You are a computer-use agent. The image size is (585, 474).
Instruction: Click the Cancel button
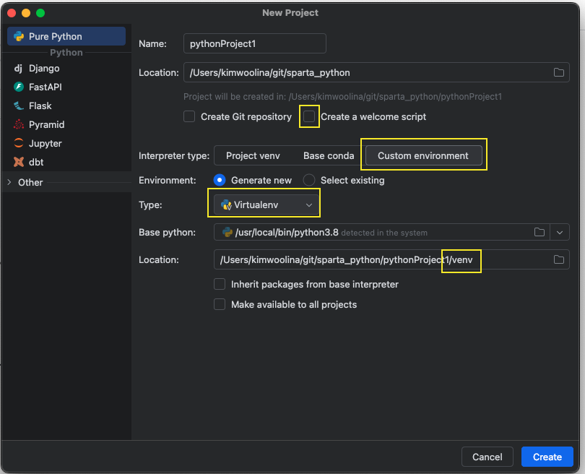tap(487, 457)
